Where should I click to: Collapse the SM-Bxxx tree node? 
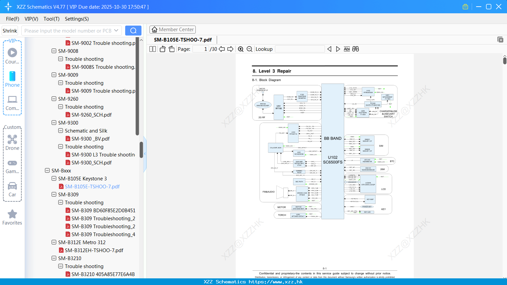tap(47, 170)
